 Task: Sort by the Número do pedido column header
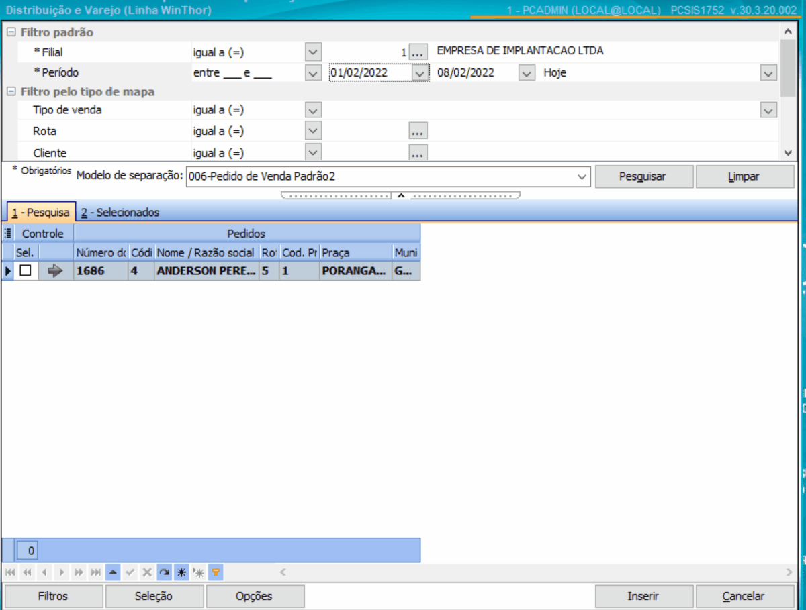[x=101, y=252]
